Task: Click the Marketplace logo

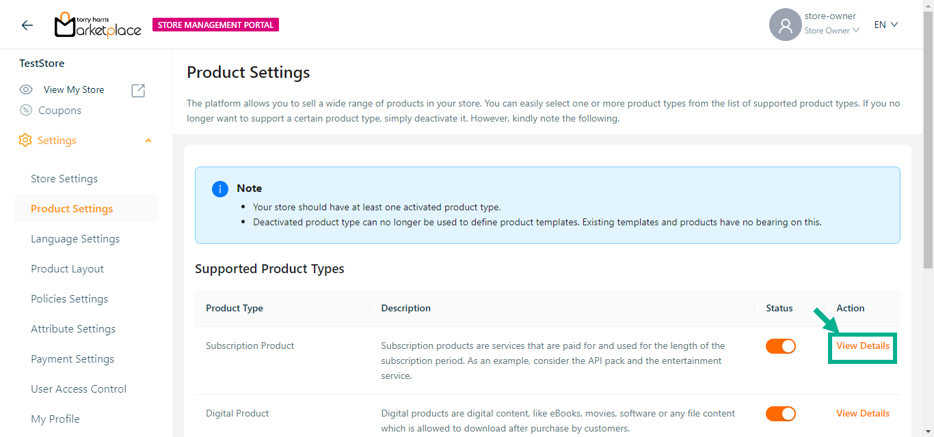Action: [x=98, y=25]
